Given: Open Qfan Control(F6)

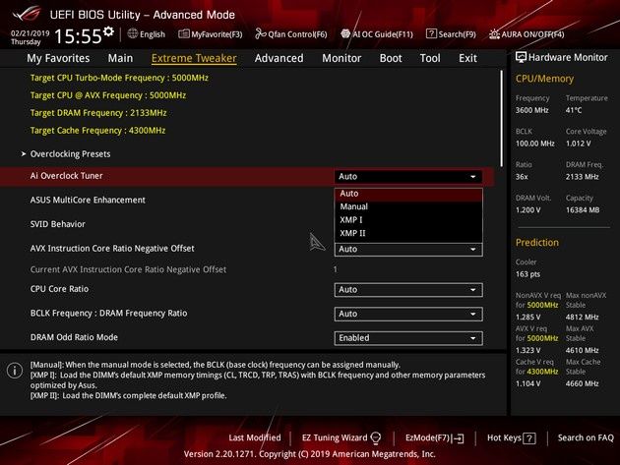Looking at the screenshot, I should click(x=297, y=34).
